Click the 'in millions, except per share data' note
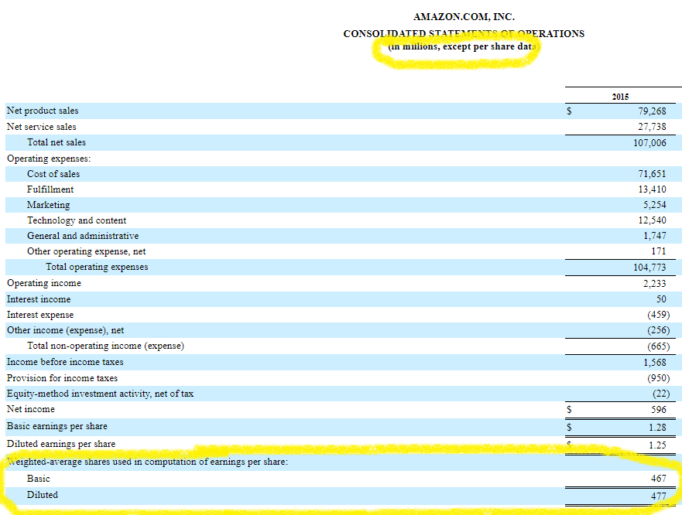 464,46
